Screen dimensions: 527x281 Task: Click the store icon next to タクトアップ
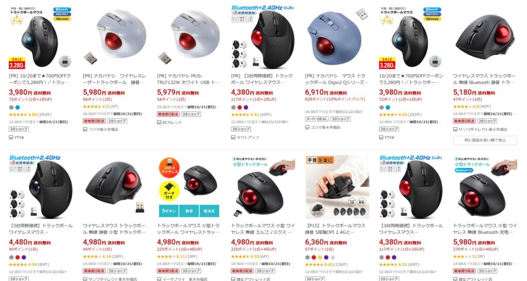(x=233, y=137)
